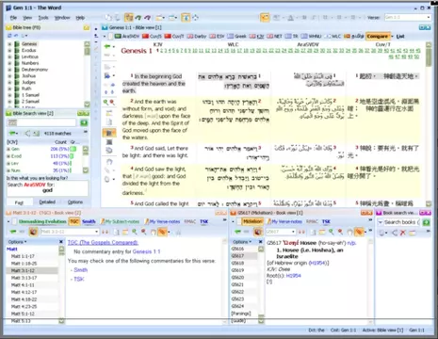Viewport: 438px width, 339px height.
Task: Open the Verse reference dropdown at top right
Action: point(429,17)
